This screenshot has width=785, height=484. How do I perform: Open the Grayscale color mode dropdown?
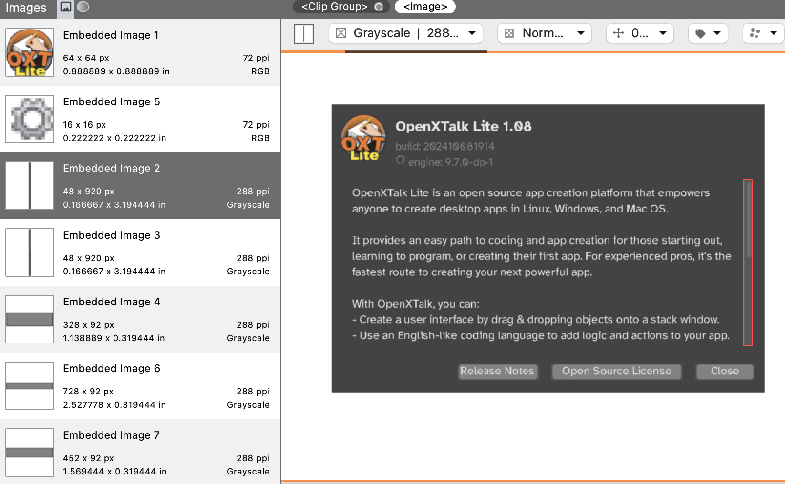(x=406, y=33)
